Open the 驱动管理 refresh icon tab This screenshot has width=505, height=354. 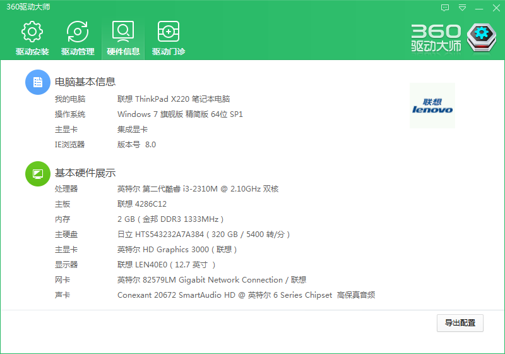point(78,38)
